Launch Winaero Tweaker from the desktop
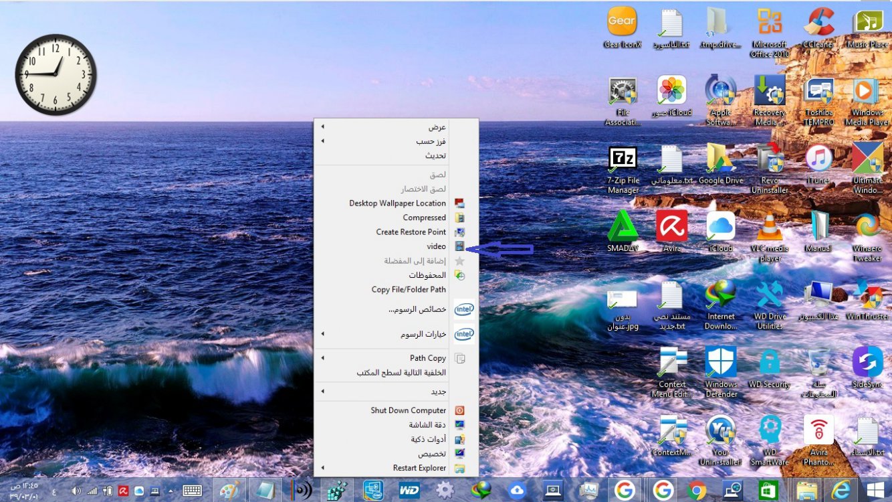Image resolution: width=892 pixels, height=502 pixels. click(867, 237)
